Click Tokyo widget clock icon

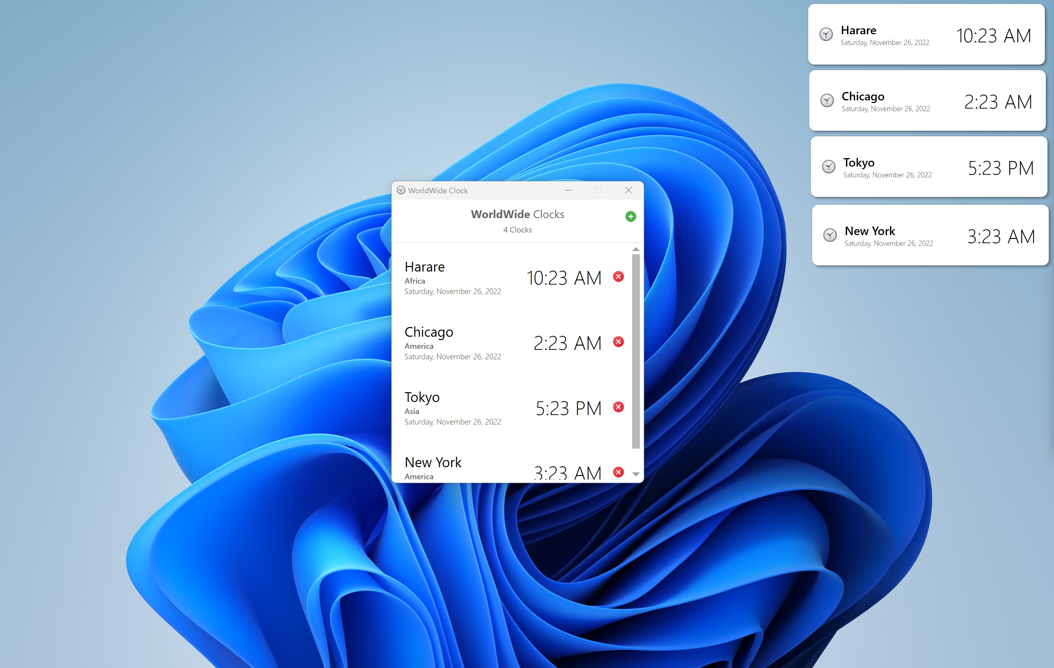828,166
